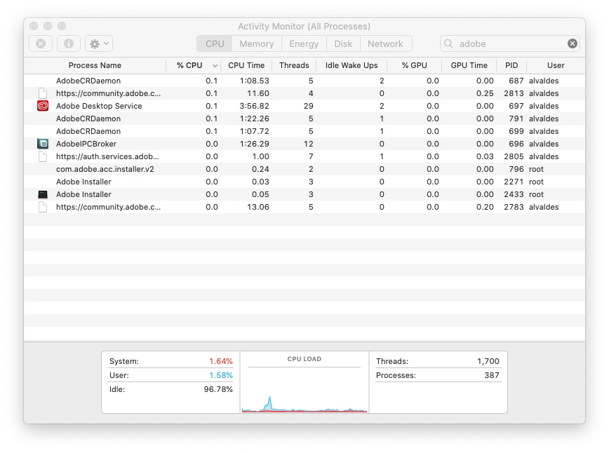
Task: Click CPU Time value 13.06
Action: coord(258,207)
